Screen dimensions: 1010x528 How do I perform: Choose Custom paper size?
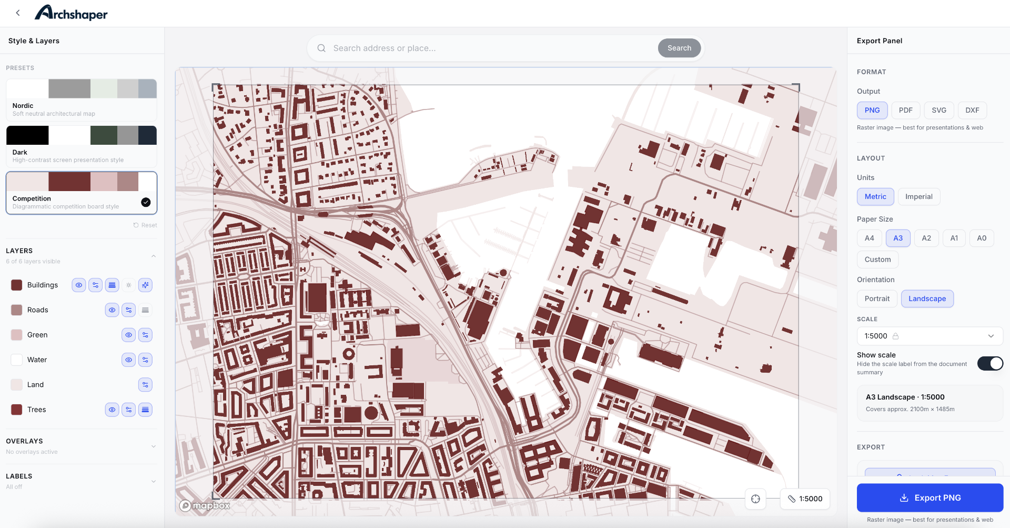pyautogui.click(x=877, y=260)
